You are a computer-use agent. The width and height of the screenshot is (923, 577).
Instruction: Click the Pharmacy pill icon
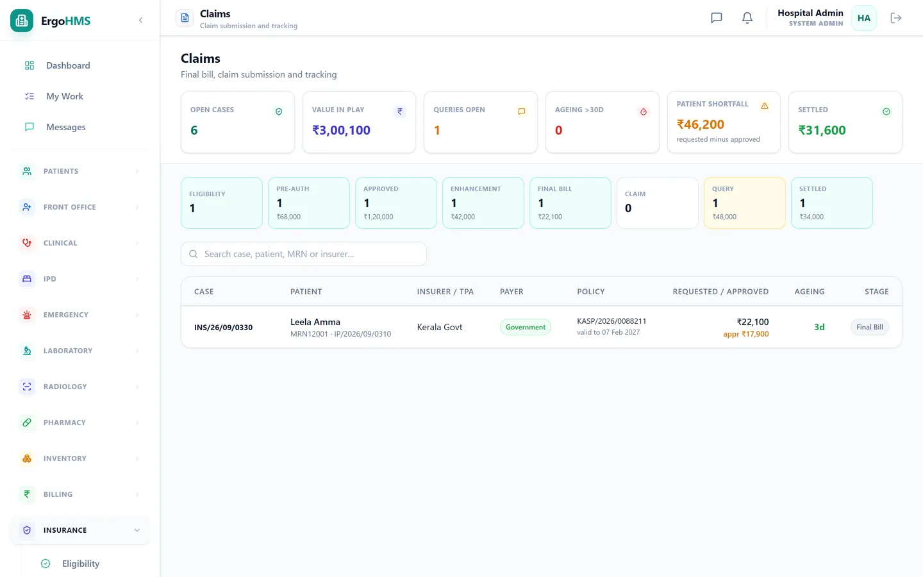pos(27,422)
